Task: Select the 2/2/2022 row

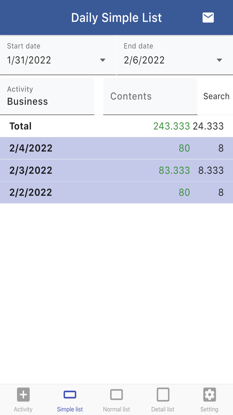Action: [x=116, y=192]
